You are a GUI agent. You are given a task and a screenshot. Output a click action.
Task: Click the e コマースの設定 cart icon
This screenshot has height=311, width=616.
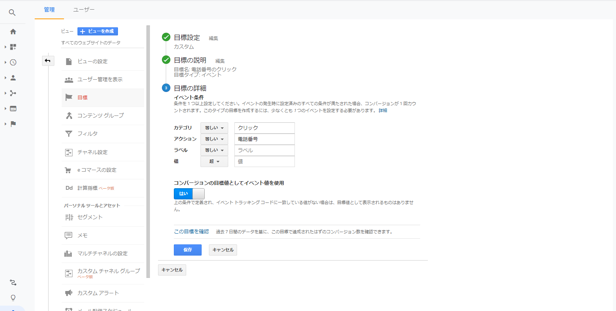(x=68, y=170)
